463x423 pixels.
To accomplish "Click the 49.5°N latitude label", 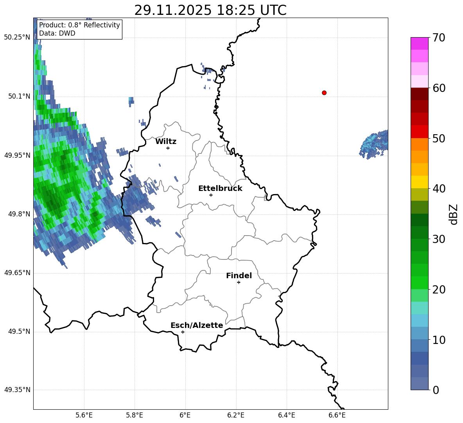I will [x=19, y=331].
